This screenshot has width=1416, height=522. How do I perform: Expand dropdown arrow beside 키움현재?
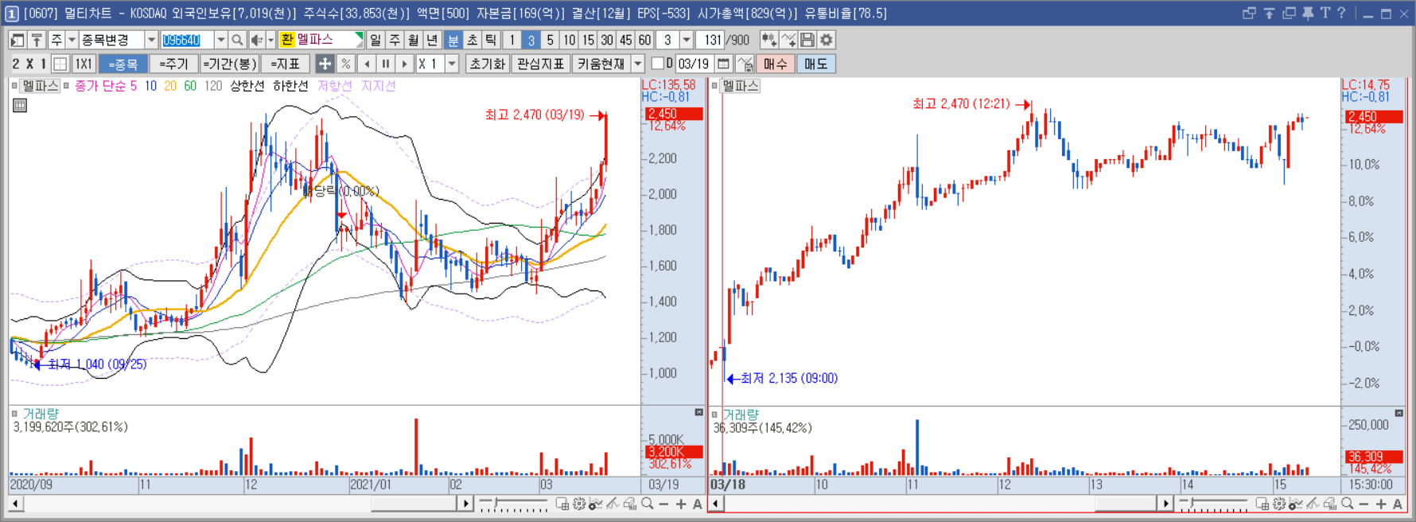pos(638,64)
